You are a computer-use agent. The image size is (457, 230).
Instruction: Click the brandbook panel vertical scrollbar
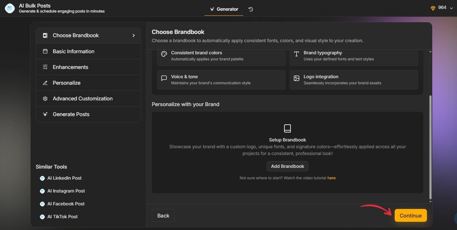tap(430, 147)
